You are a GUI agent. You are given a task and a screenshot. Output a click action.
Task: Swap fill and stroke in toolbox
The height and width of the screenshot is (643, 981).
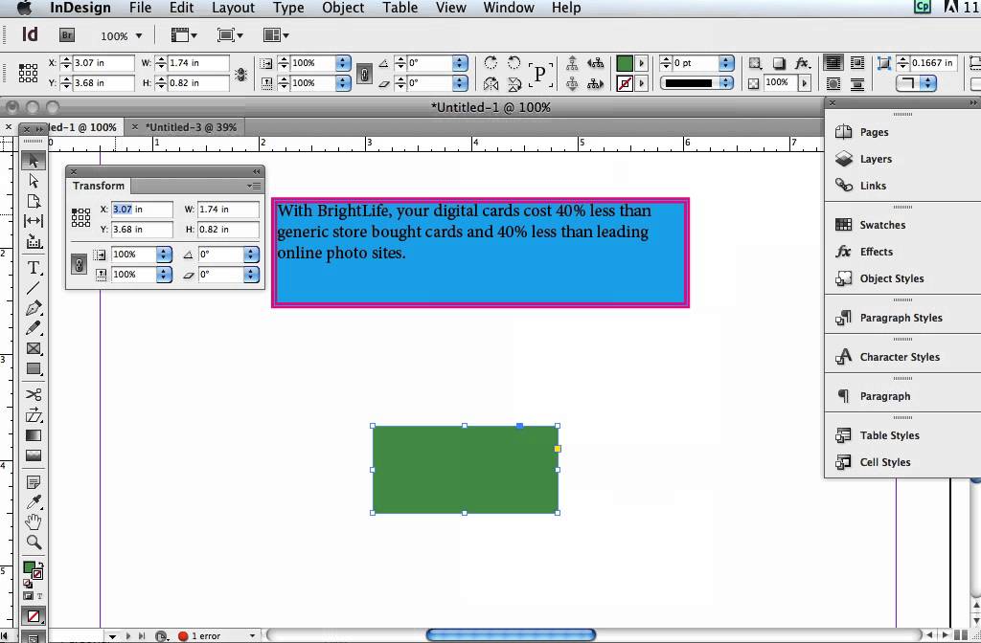pos(40,565)
